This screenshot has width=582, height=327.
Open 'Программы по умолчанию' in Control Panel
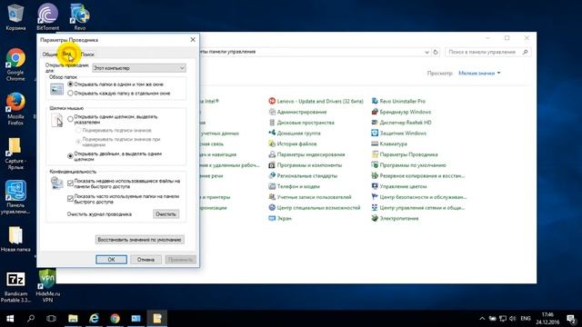pos(408,165)
